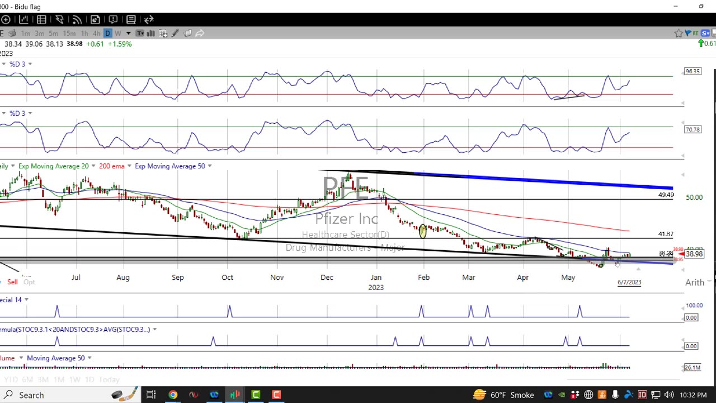Open the folder icon in the chart toolbar
The width and height of the screenshot is (716, 403).
click(x=188, y=34)
